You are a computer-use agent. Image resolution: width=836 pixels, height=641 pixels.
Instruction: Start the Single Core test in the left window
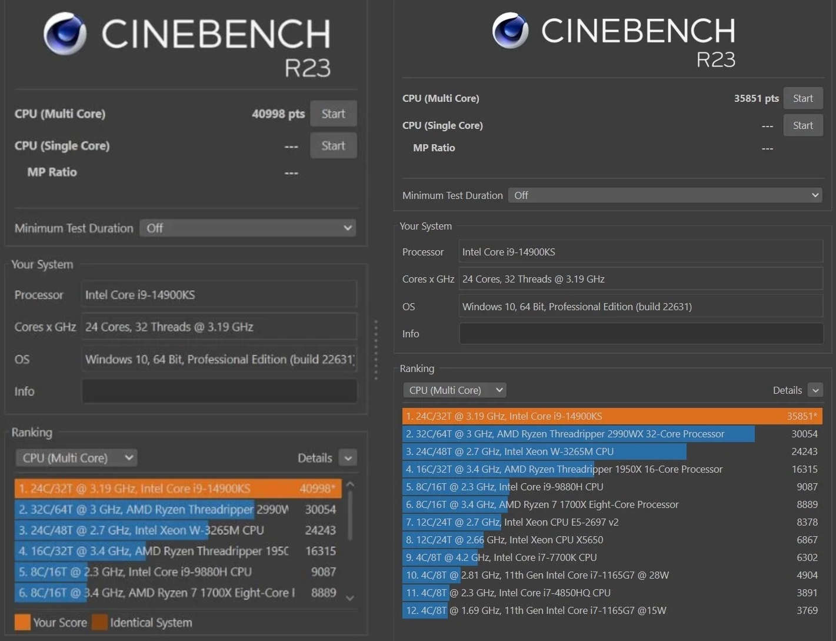pos(333,145)
